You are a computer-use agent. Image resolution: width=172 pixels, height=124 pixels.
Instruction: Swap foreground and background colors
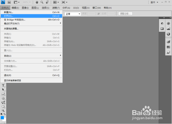pyautogui.click(x=4, y=114)
